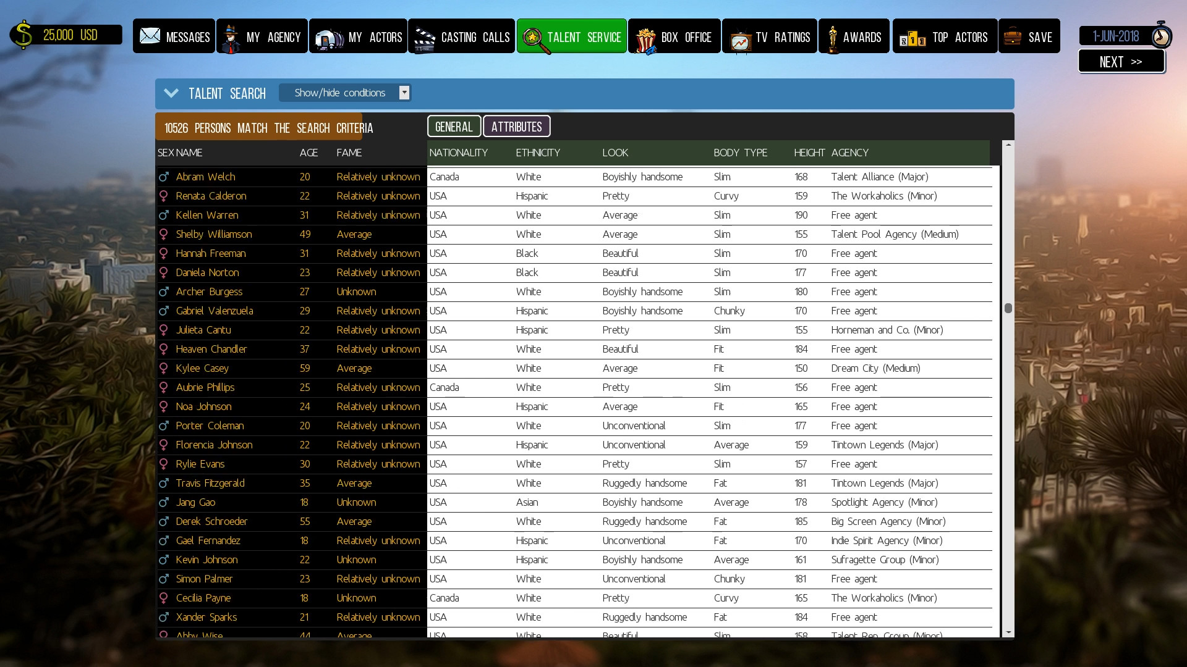Open My Actors trailer icon
The width and height of the screenshot is (1187, 667).
tap(328, 38)
